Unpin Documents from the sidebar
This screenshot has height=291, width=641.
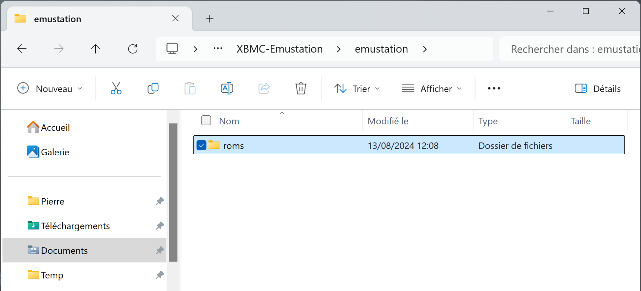point(160,250)
